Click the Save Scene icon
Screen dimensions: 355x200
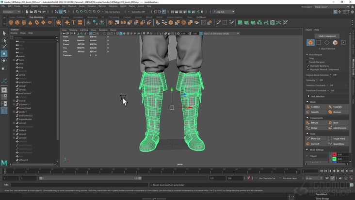coord(35,12)
